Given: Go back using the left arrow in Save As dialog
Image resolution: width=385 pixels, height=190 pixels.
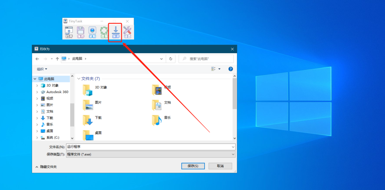Looking at the screenshot, I should [37, 59].
